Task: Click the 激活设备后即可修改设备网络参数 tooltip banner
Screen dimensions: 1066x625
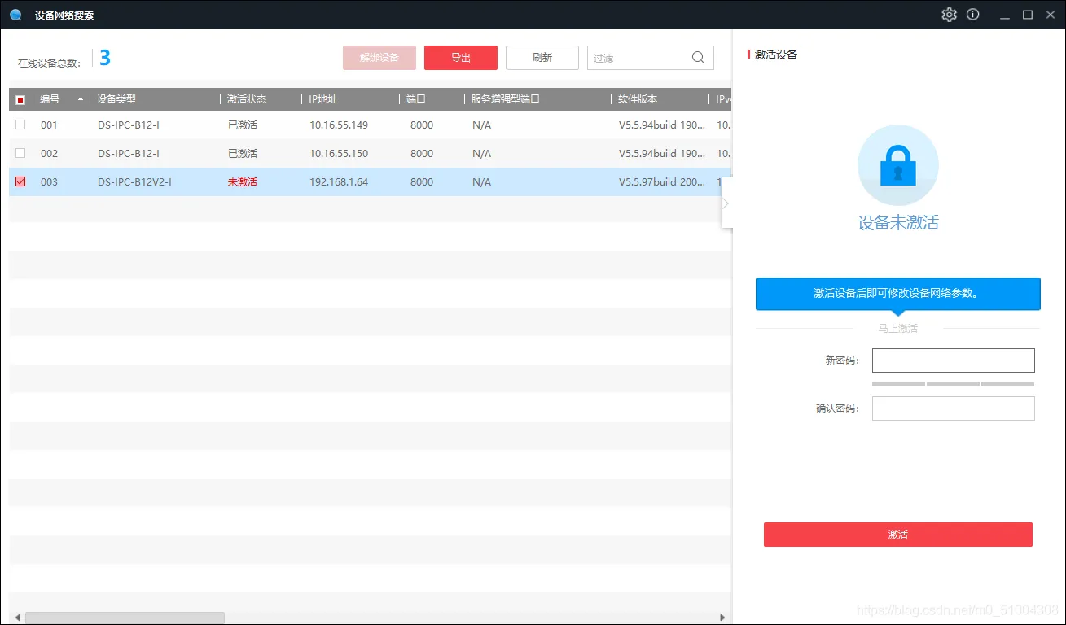Action: pos(897,294)
